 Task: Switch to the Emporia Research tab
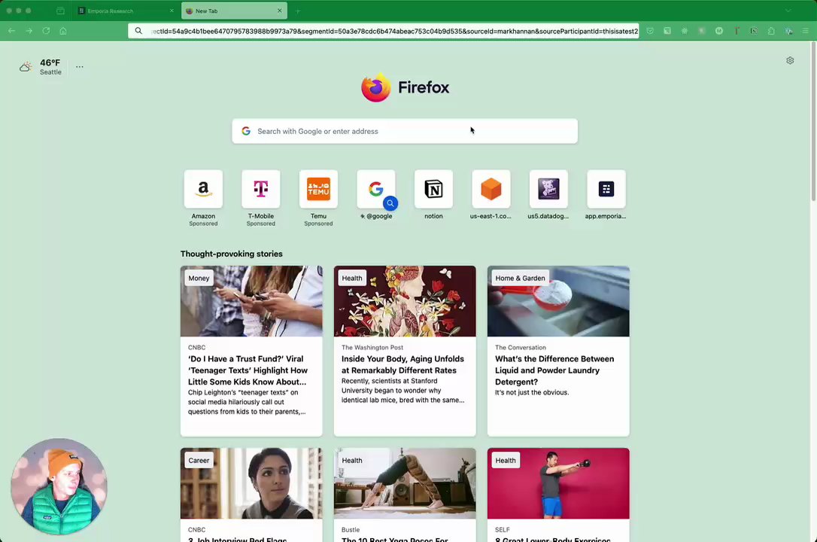126,11
